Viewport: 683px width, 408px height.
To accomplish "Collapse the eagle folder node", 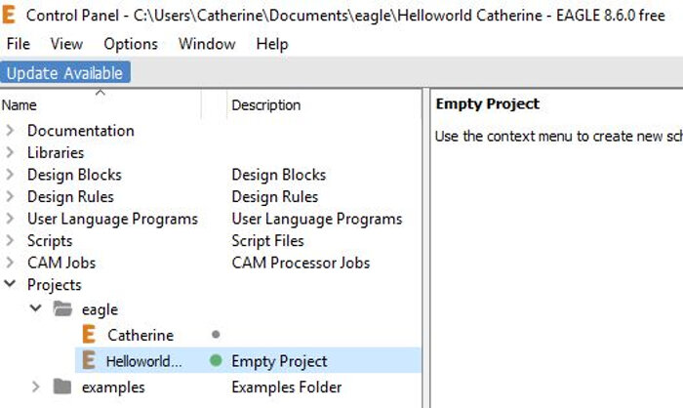I will (36, 308).
